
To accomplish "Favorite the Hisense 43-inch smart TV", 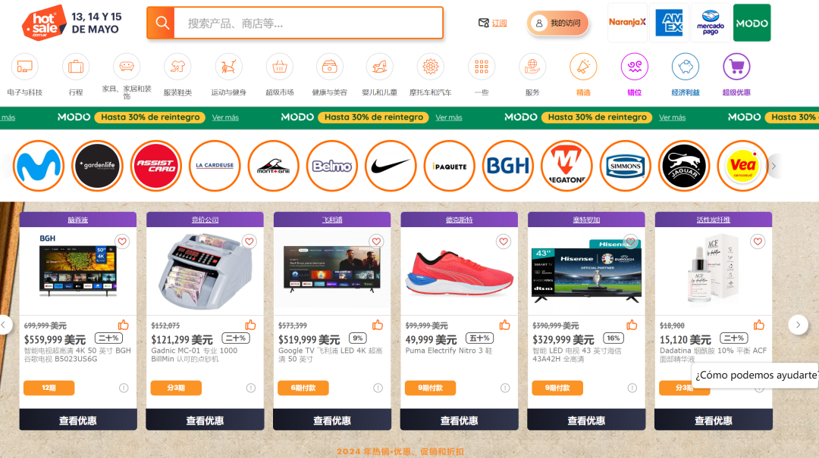I will (x=630, y=241).
